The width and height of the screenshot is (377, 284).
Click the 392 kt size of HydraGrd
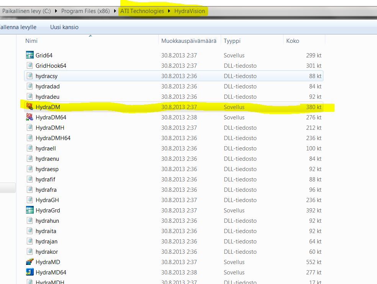[313, 211]
